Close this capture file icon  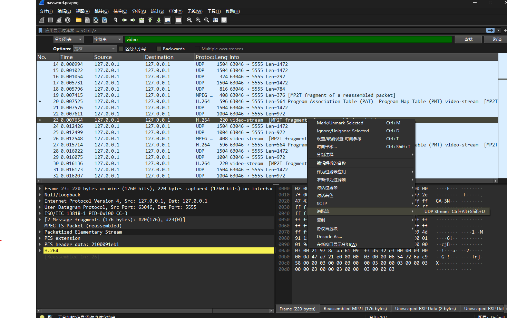click(x=96, y=20)
